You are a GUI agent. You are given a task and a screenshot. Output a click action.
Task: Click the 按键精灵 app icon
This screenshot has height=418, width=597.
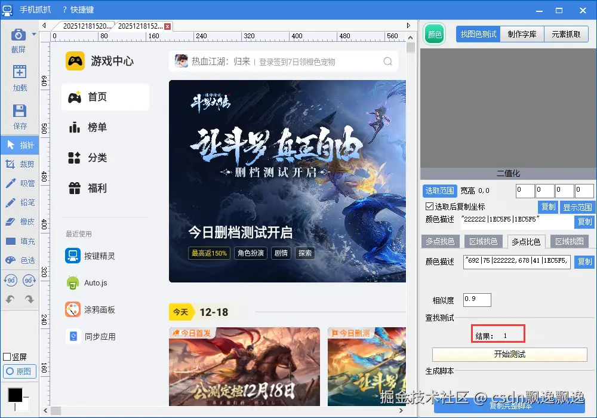pyautogui.click(x=73, y=256)
